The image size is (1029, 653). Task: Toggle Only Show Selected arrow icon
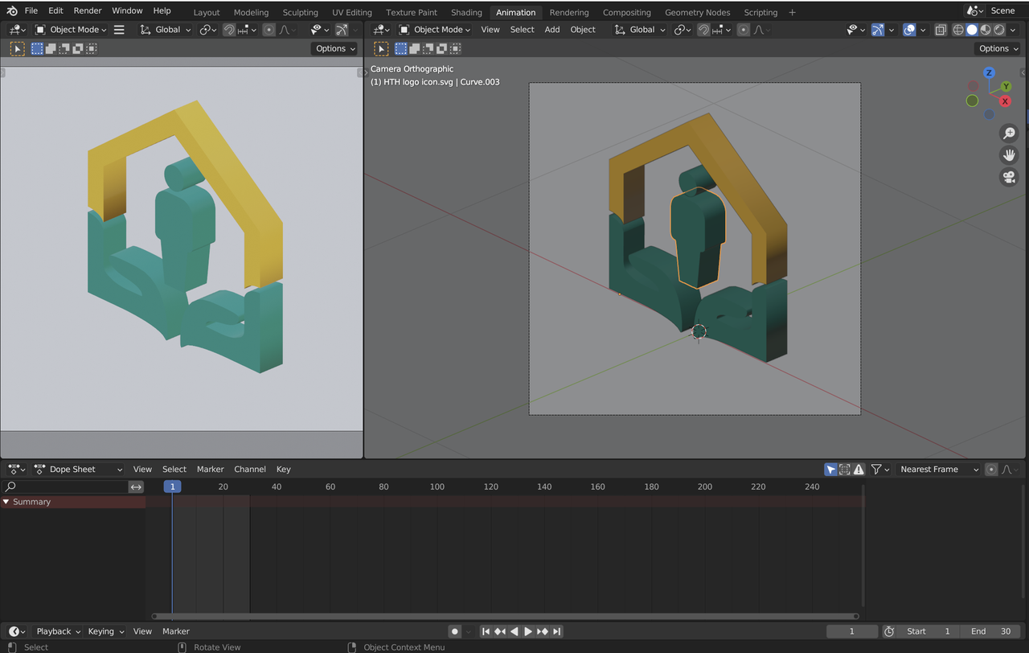[831, 470]
